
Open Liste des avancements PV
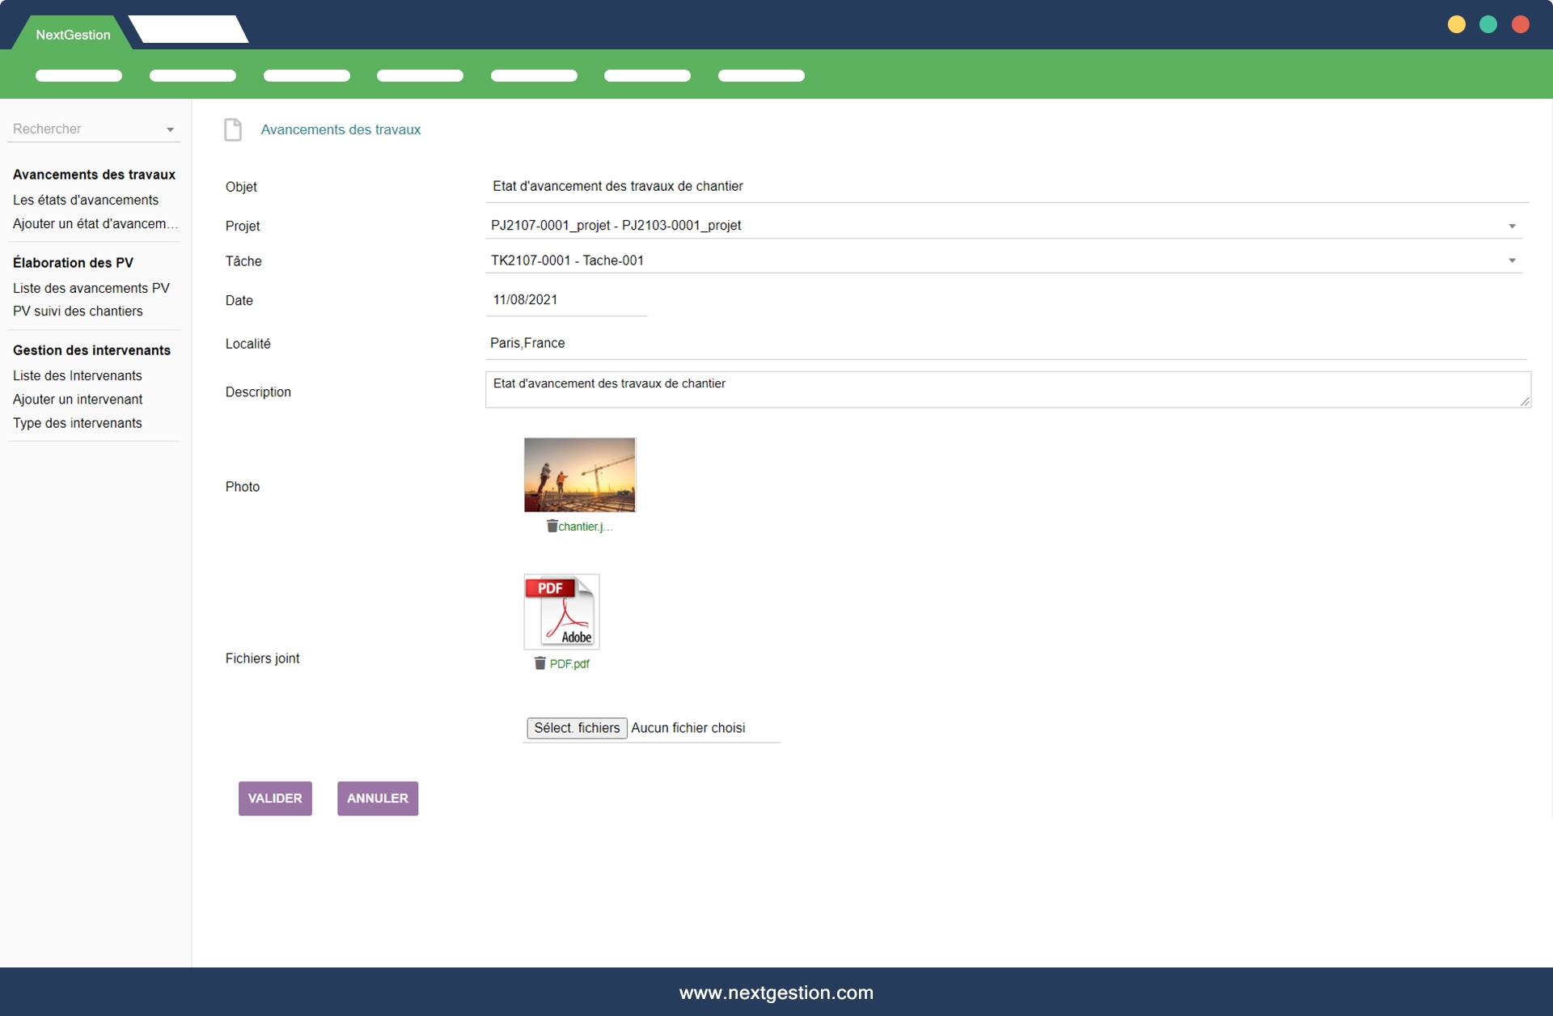pos(91,288)
